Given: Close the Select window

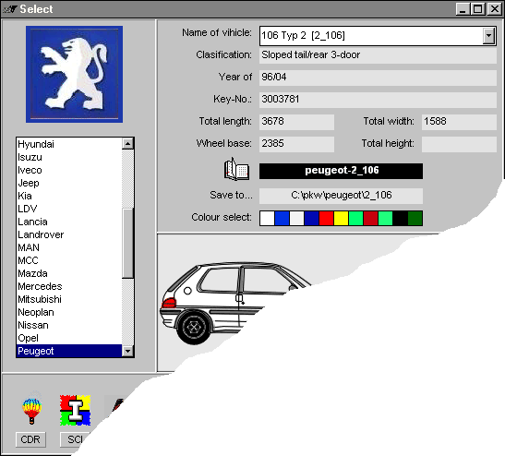Looking at the screenshot, I should point(494,9).
